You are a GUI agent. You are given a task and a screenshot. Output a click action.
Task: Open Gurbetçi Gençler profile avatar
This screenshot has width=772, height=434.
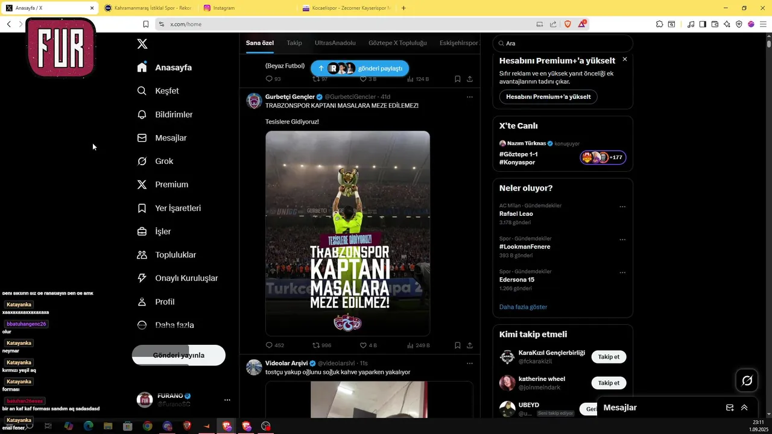255,101
